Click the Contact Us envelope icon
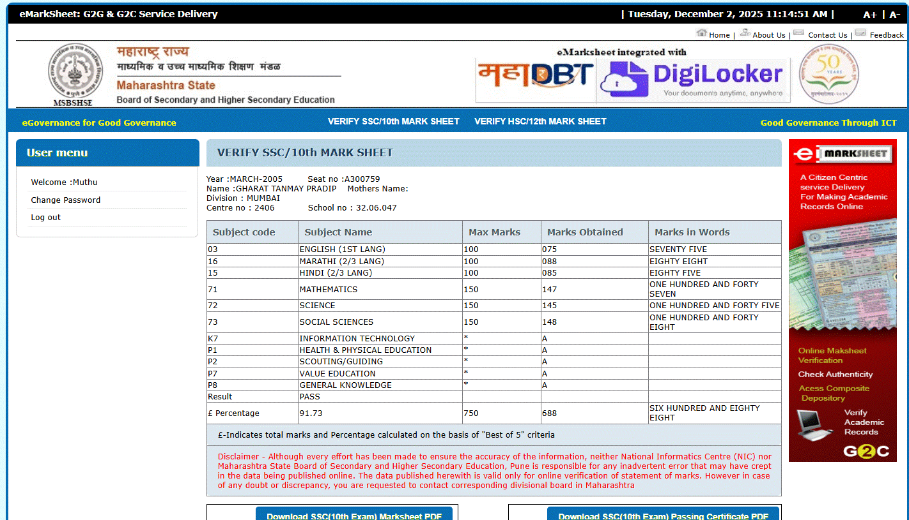This screenshot has width=909, height=520. click(798, 33)
